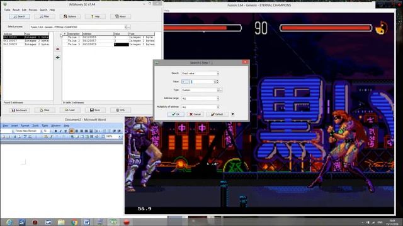This screenshot has width=403, height=226.
Task: Open the Process menu in ArtMoney
Action: coord(33,10)
